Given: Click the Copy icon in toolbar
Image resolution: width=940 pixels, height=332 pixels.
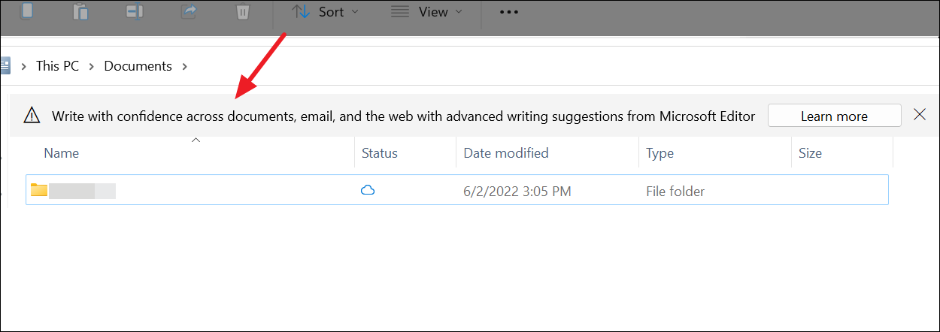Looking at the screenshot, I should pos(27,11).
